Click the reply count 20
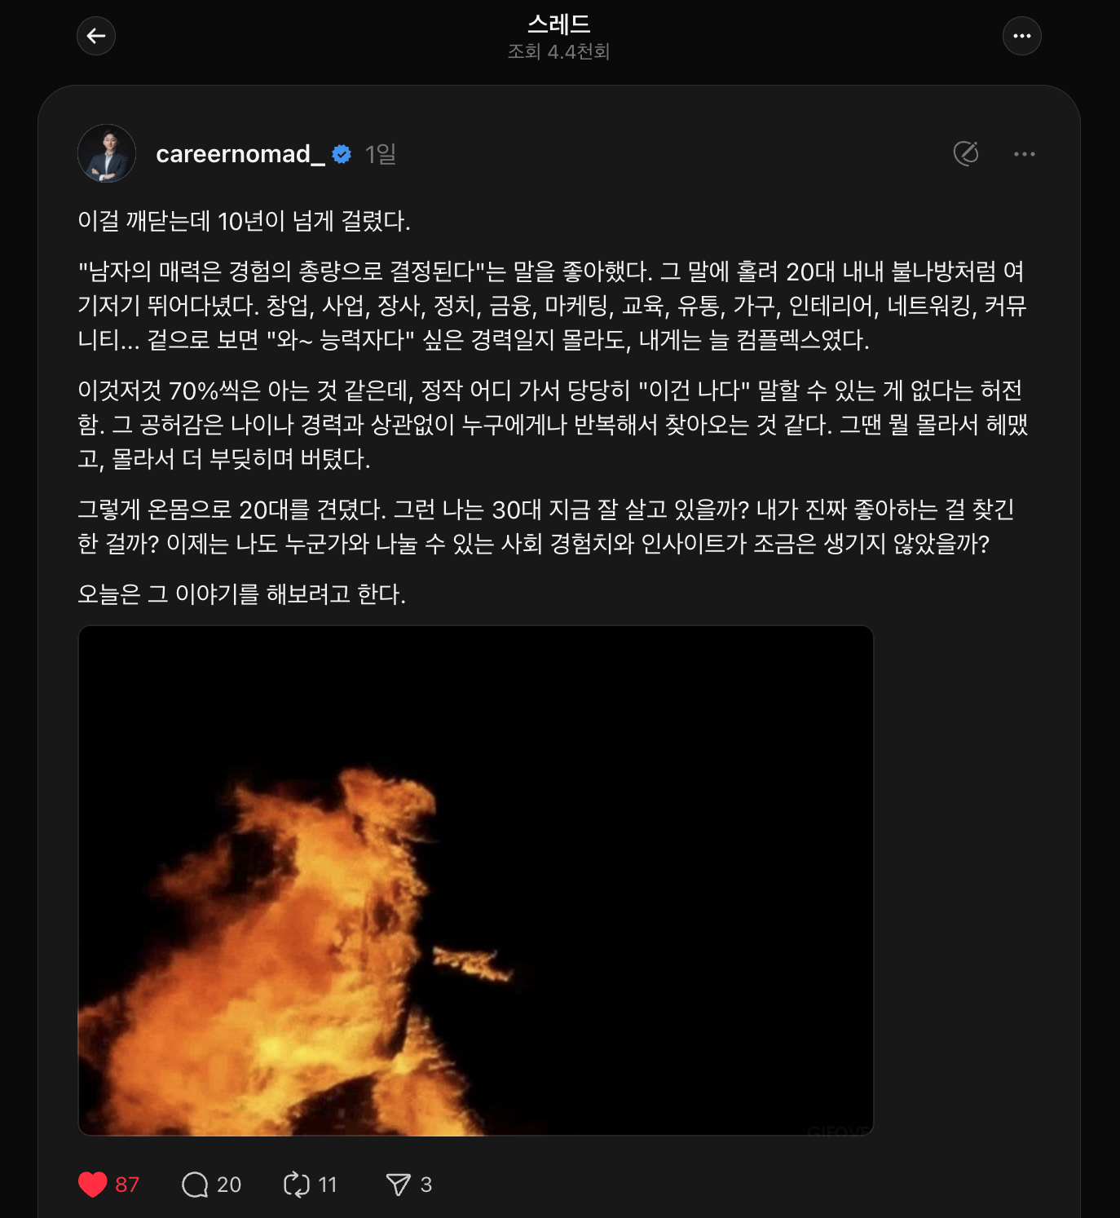The width and height of the screenshot is (1120, 1218). [229, 1184]
